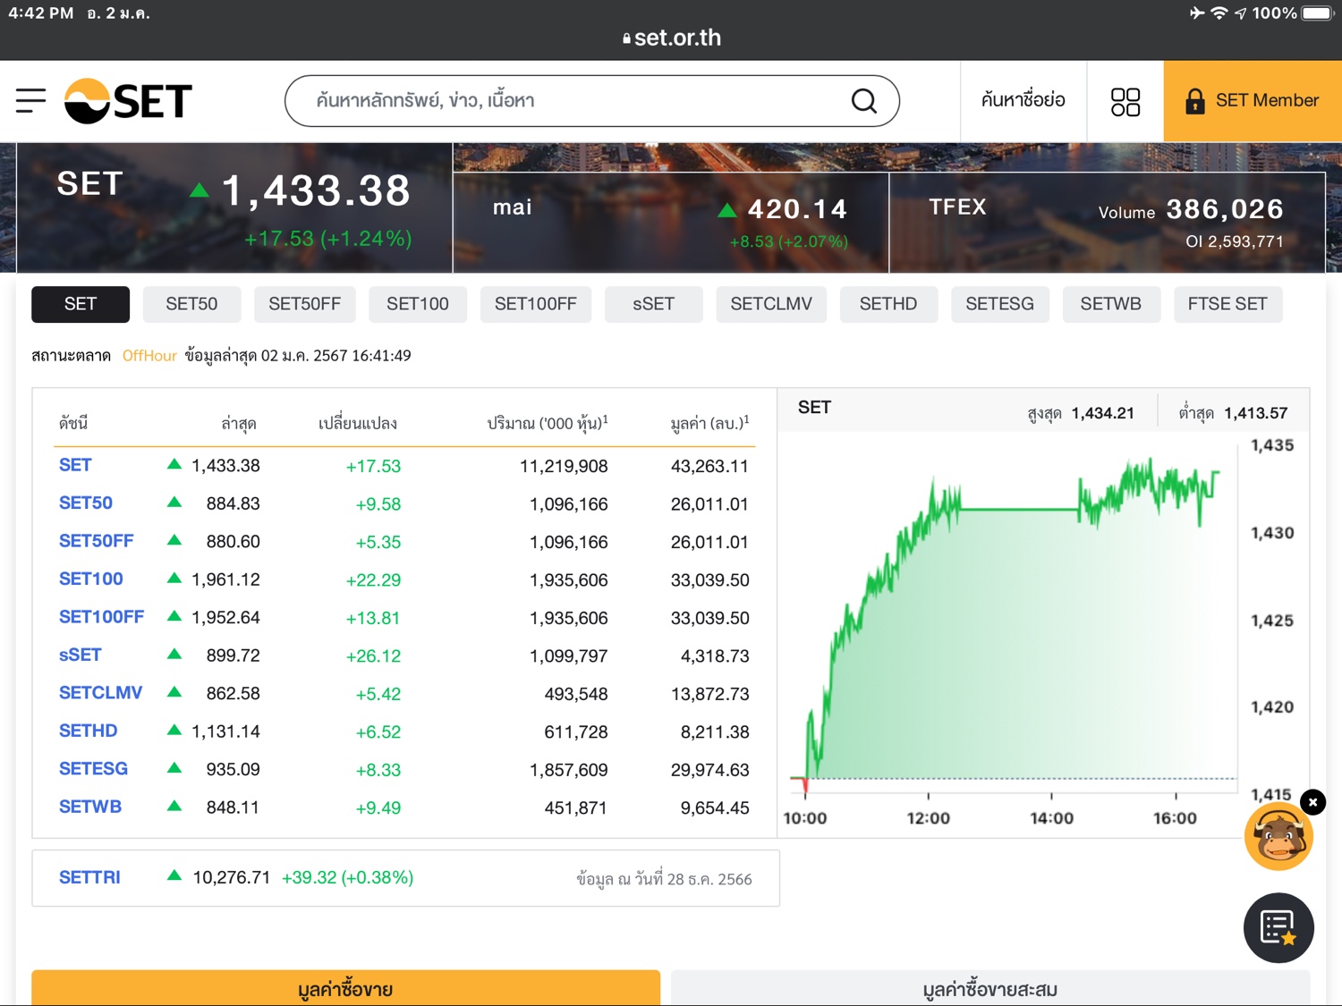Click the เปลี่ยนแปลง column header
1342x1006 pixels.
358,423
